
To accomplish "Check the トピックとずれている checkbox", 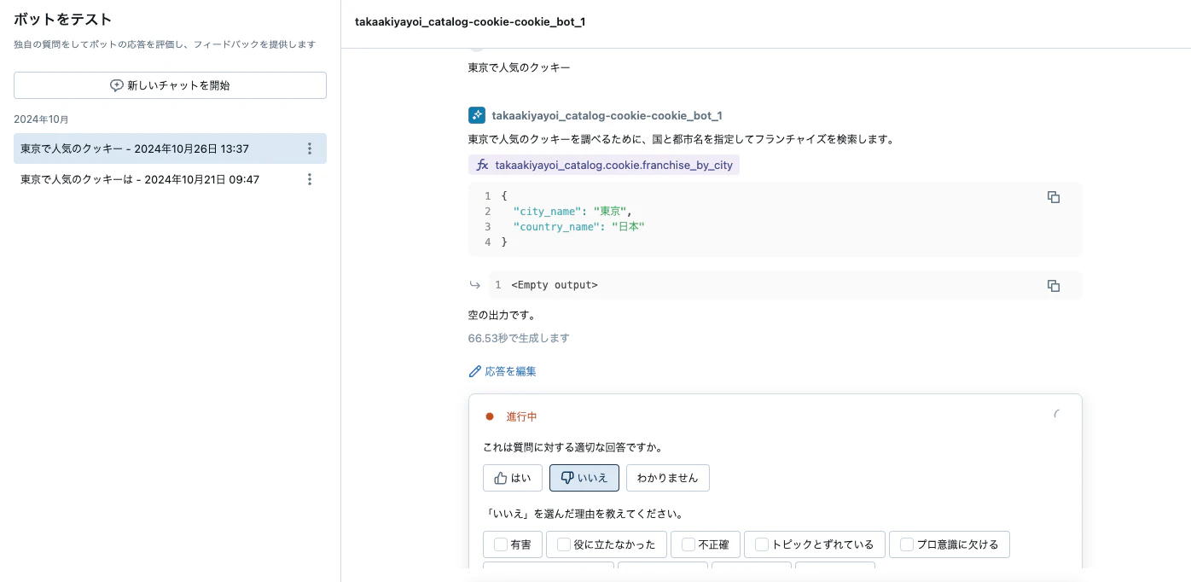I will coord(761,544).
